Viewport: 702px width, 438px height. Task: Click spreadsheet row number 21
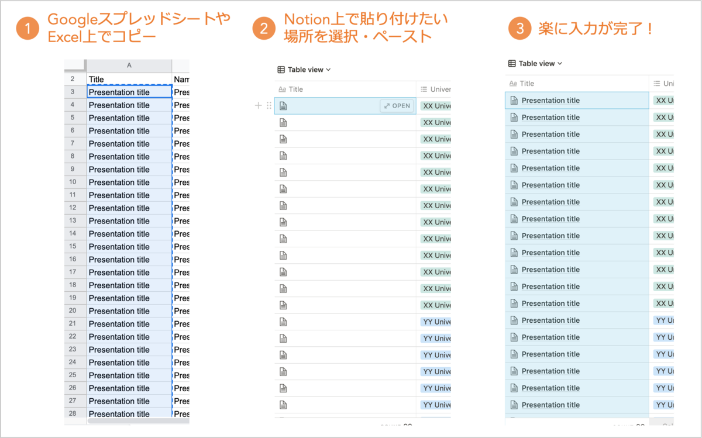pos(75,323)
